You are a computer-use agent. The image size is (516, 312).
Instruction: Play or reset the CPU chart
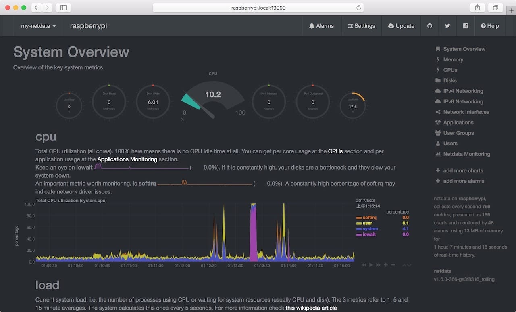click(371, 265)
